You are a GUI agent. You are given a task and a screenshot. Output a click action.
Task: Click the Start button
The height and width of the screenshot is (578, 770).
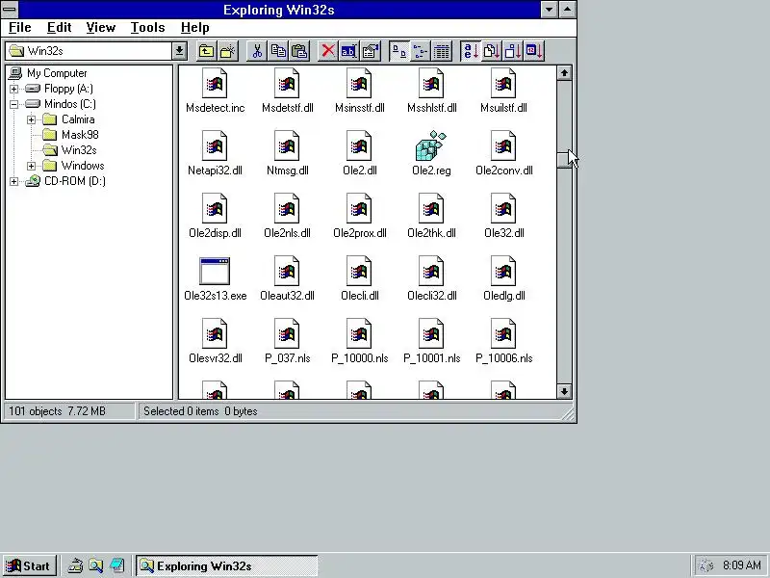(29, 565)
